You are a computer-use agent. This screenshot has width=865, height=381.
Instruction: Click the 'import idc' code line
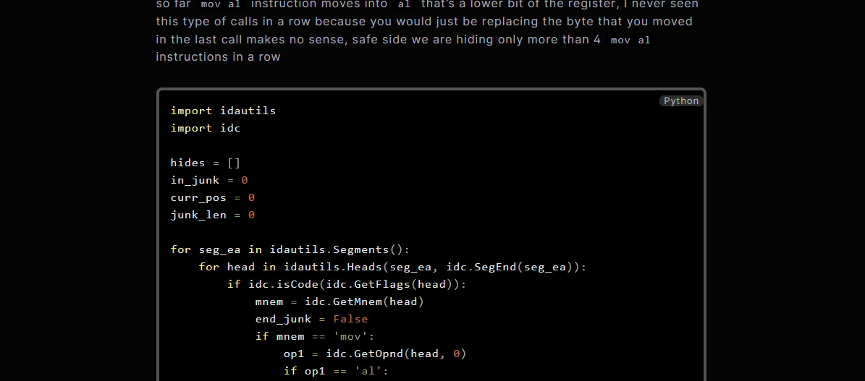click(206, 129)
